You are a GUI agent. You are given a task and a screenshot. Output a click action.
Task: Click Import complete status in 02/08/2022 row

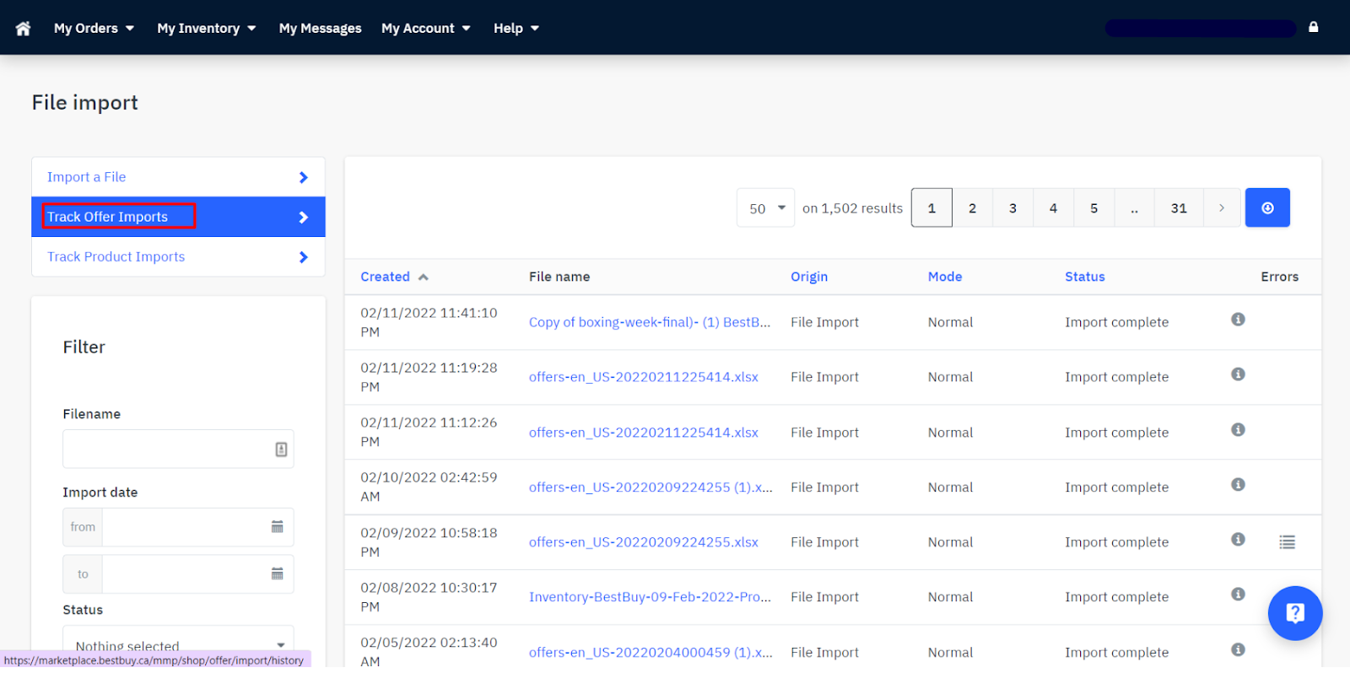coord(1116,597)
